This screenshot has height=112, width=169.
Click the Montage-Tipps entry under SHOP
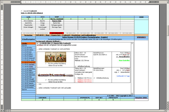[x=57, y=27]
